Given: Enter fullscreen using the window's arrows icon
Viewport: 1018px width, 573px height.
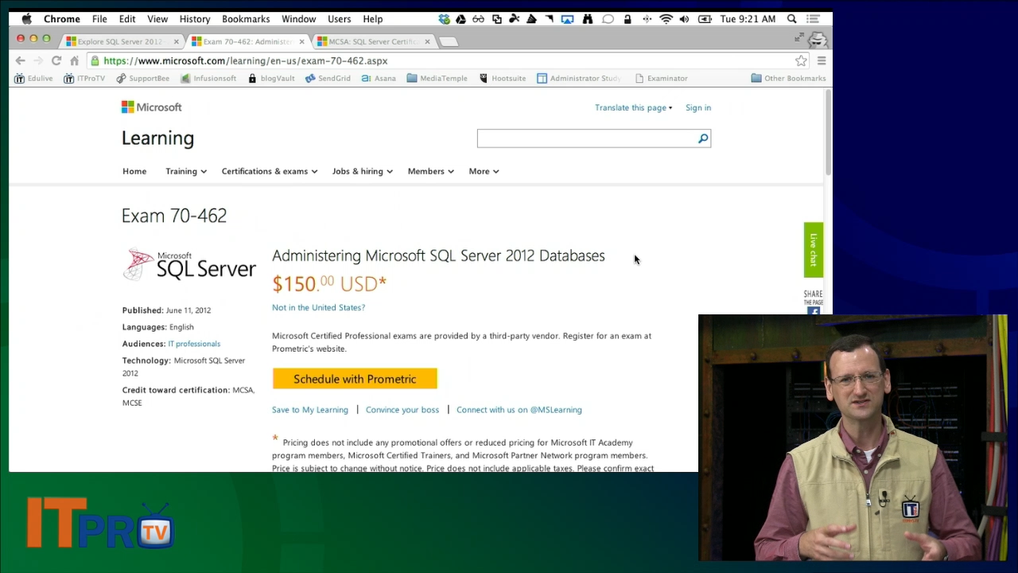Looking at the screenshot, I should [798, 37].
